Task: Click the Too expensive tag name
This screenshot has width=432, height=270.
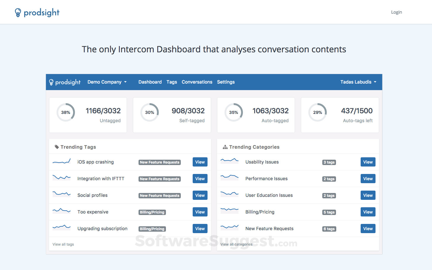Action: (93, 212)
